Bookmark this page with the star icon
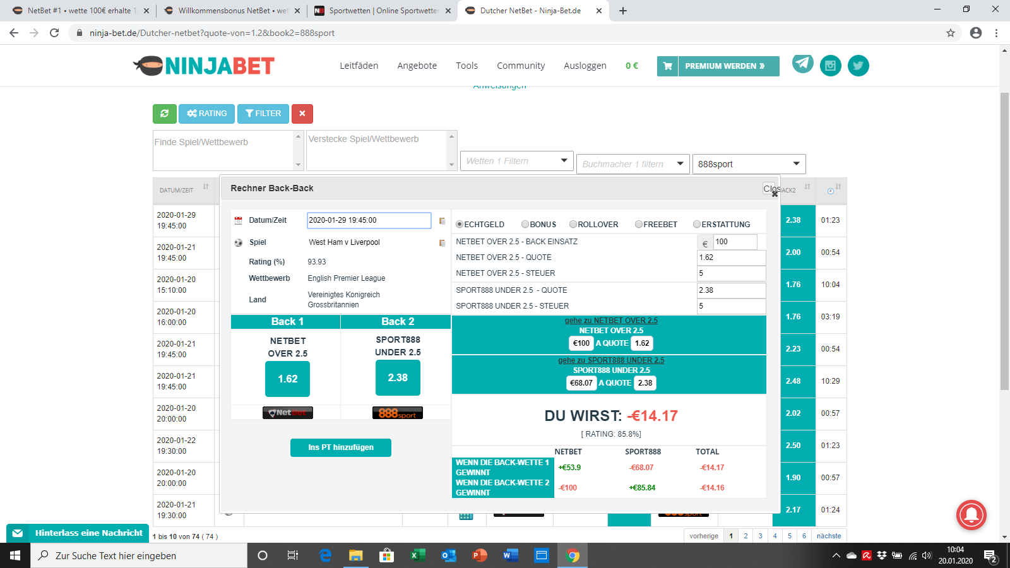The image size is (1010, 568). (x=951, y=33)
